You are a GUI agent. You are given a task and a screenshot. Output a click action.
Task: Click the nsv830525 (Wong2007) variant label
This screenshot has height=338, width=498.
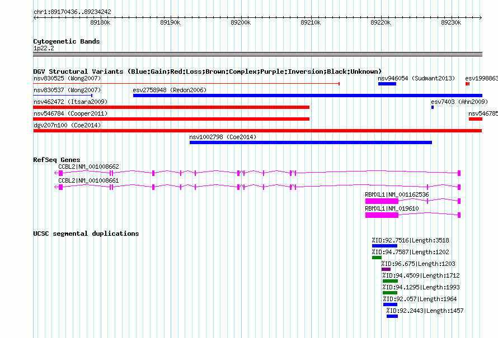click(67, 78)
